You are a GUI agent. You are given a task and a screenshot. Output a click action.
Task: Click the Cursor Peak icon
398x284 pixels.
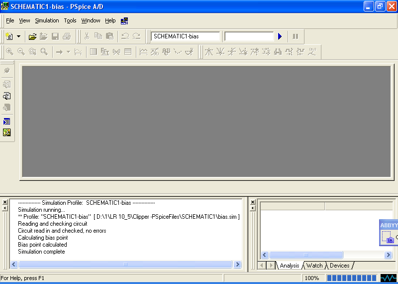pyautogui.click(x=208, y=52)
